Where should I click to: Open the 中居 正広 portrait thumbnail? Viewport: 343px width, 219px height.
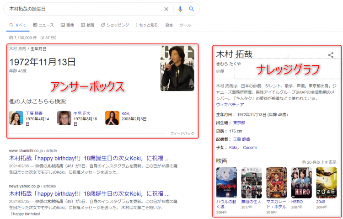click(64, 118)
